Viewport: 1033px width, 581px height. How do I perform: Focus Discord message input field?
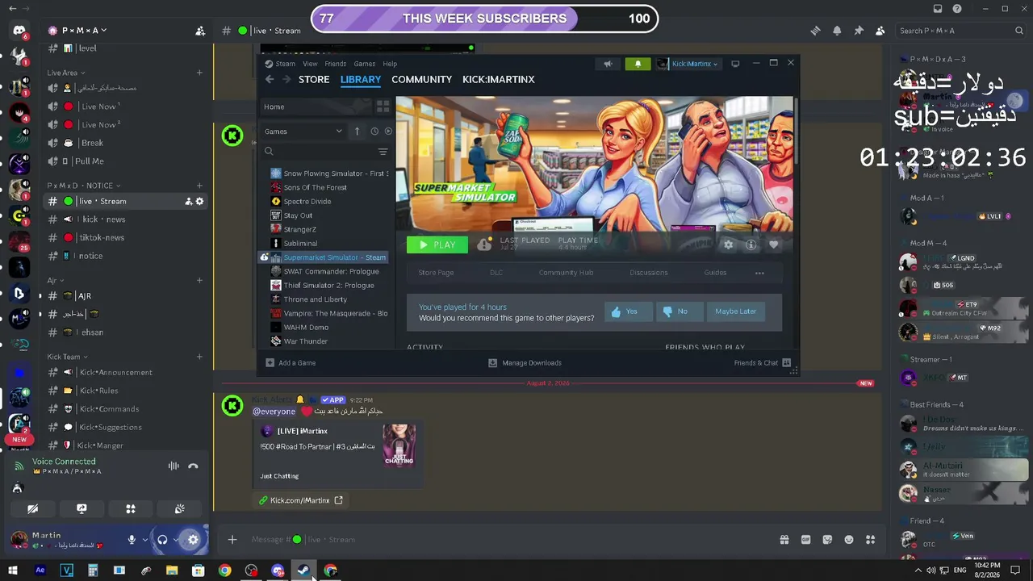tap(508, 540)
